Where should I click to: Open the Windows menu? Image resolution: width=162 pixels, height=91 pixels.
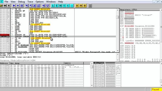[x=51, y=2]
